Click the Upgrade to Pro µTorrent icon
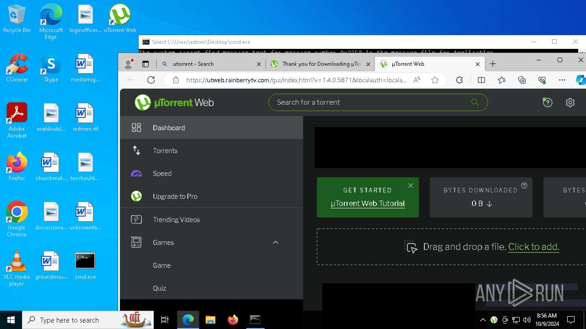The width and height of the screenshot is (586, 329). tap(136, 196)
